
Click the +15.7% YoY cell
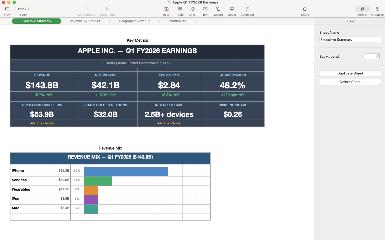(x=42, y=95)
